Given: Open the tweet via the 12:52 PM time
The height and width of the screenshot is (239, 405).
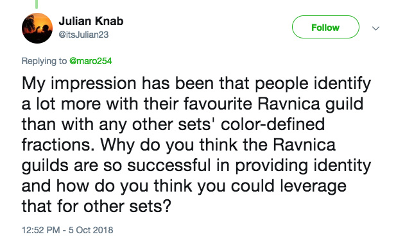Looking at the screenshot, I should tap(41, 230).
